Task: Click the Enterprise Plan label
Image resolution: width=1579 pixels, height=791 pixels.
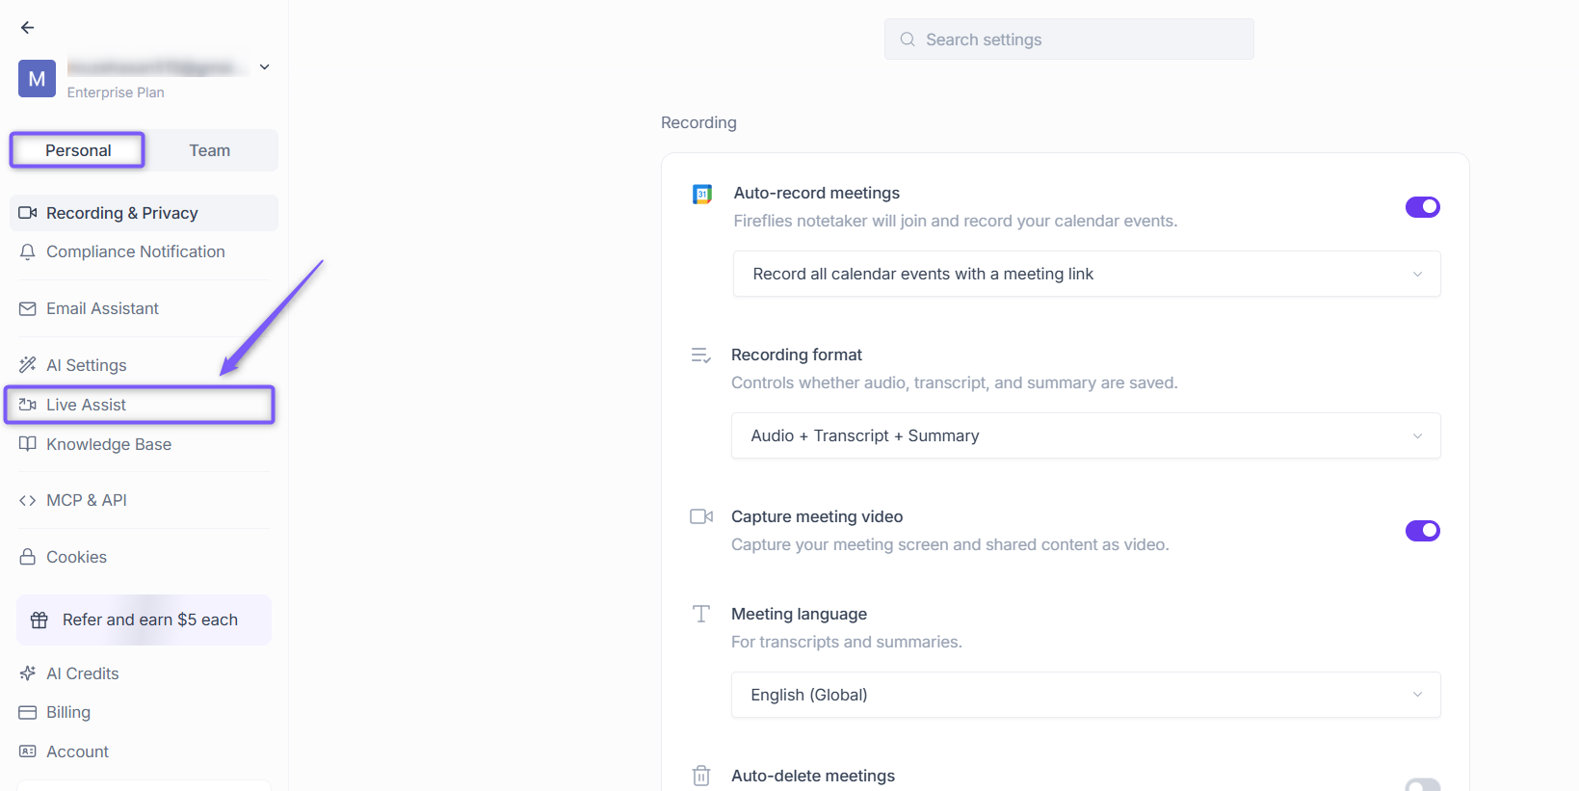Action: 116,92
